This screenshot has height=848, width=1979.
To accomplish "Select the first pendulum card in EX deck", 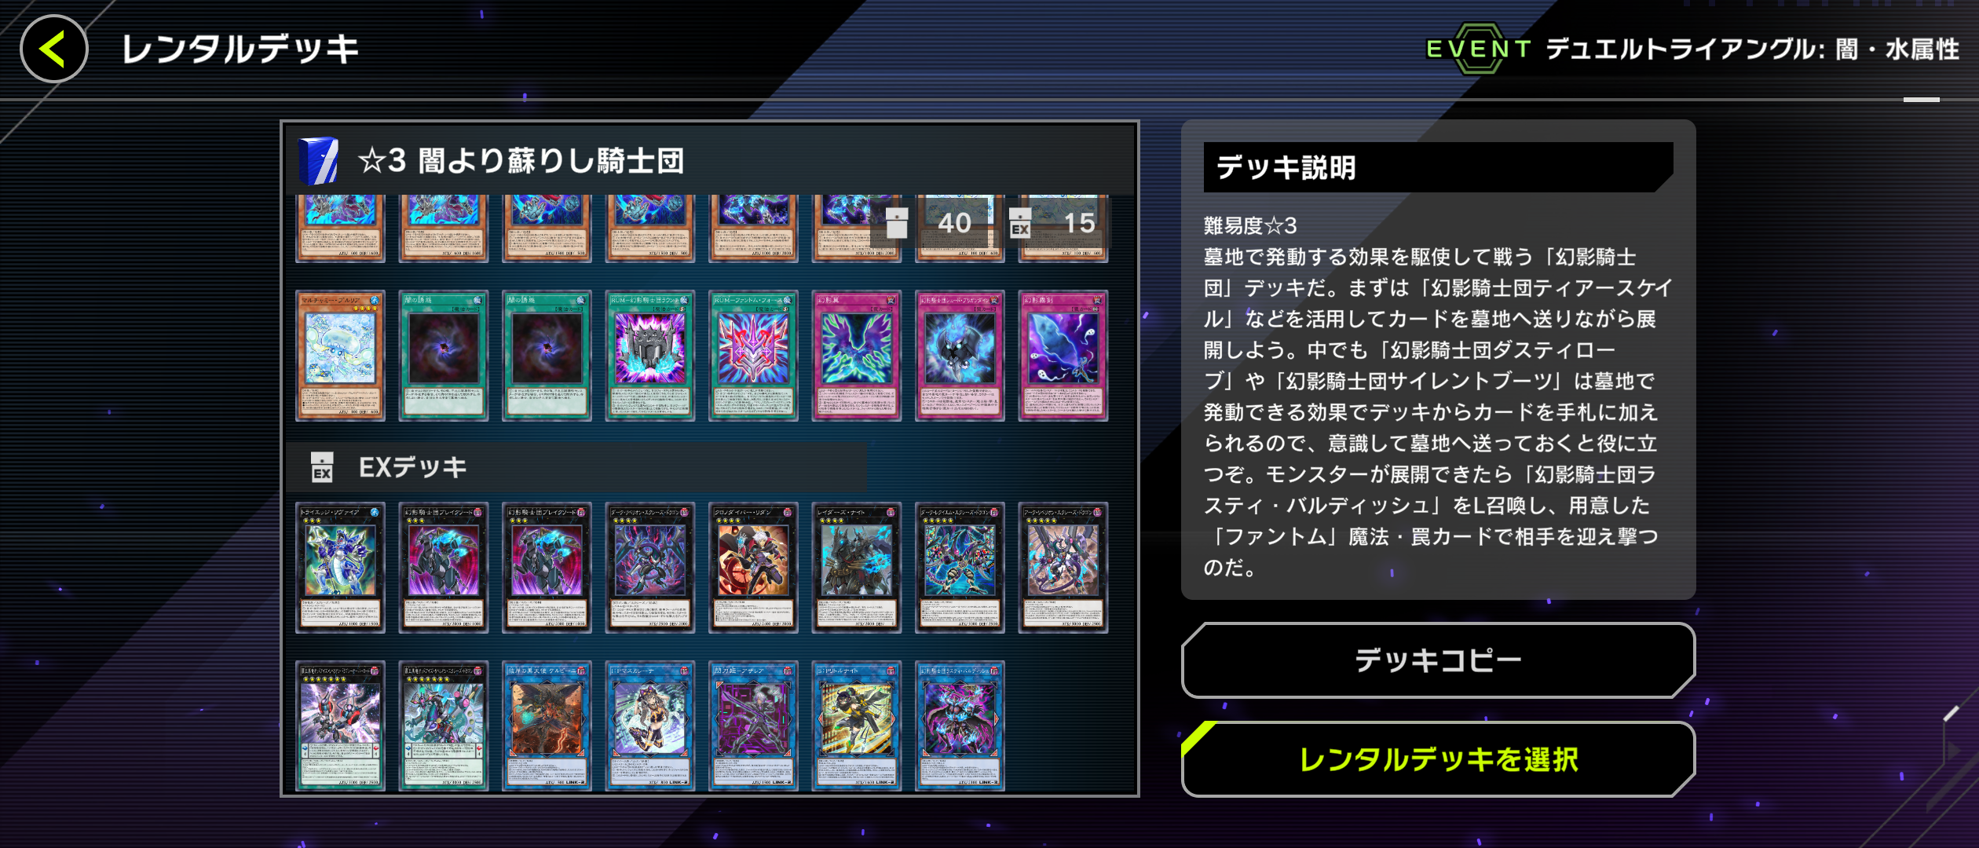I will pos(340,726).
